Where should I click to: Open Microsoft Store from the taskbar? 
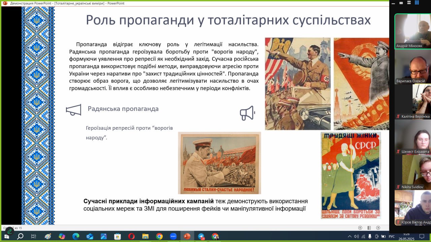118,236
